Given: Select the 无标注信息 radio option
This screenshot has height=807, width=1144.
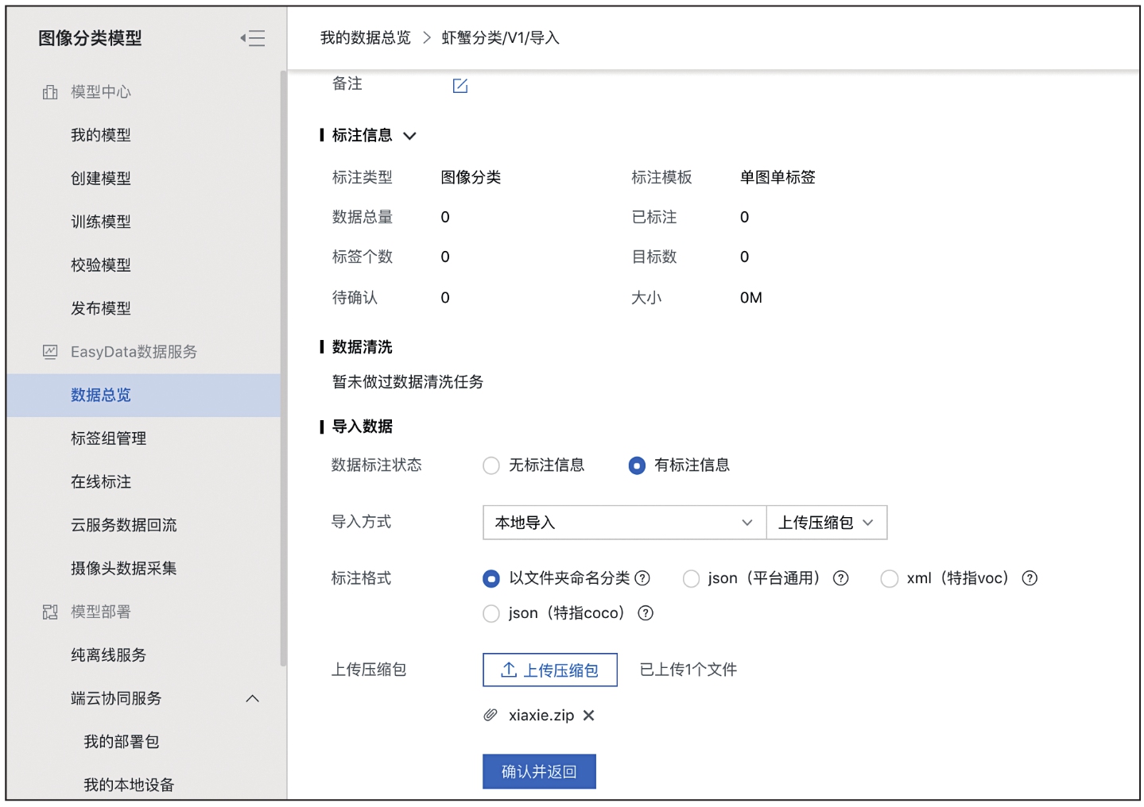Looking at the screenshot, I should [x=491, y=465].
